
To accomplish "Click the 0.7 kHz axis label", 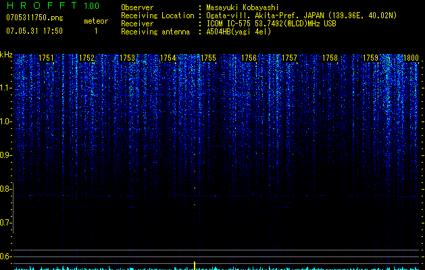I will pyautogui.click(x=5, y=223).
